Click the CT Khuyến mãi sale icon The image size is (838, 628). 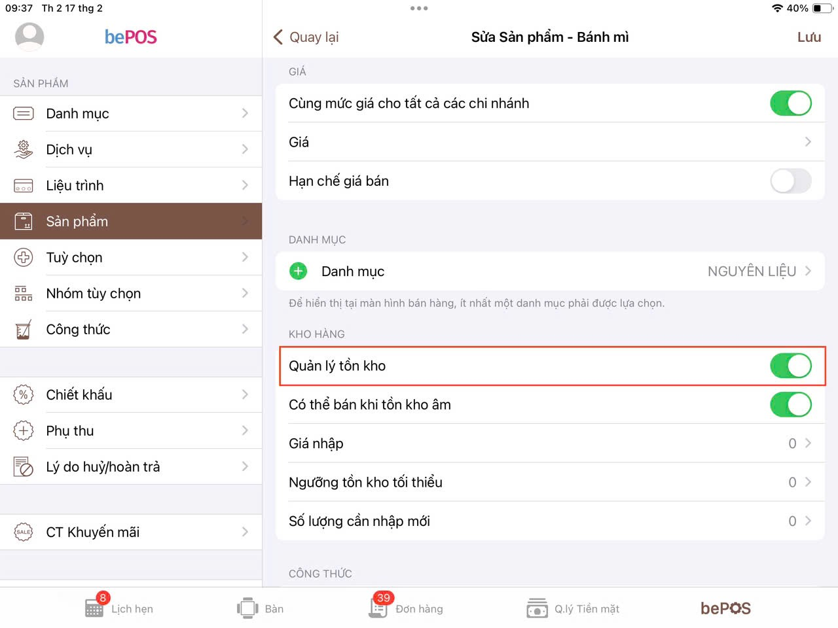(24, 532)
